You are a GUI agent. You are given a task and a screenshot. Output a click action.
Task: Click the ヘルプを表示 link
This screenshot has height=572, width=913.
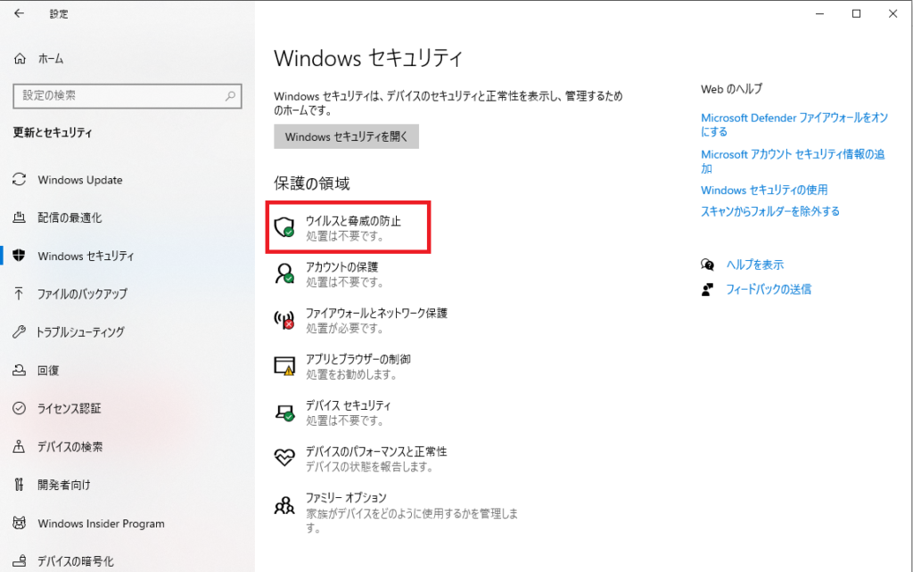click(x=754, y=265)
